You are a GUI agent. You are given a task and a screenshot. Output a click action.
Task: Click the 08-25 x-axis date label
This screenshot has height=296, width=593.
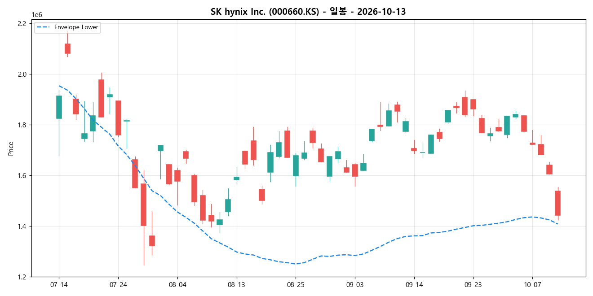296,285
